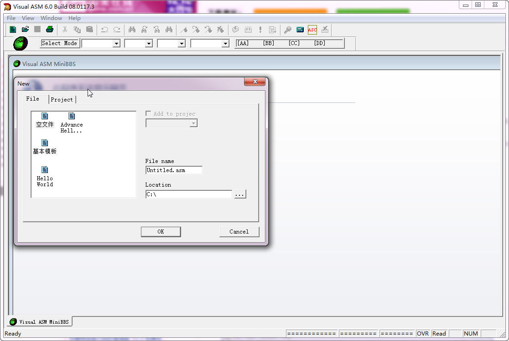Click the [CC] label
This screenshot has height=341, width=509.
tap(294, 43)
